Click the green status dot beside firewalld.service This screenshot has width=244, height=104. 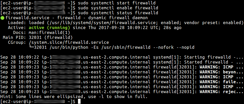(x=3, y=18)
